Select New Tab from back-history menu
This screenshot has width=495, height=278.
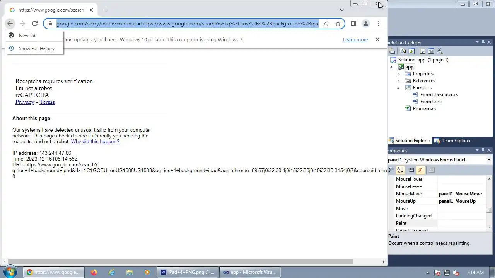click(34, 35)
